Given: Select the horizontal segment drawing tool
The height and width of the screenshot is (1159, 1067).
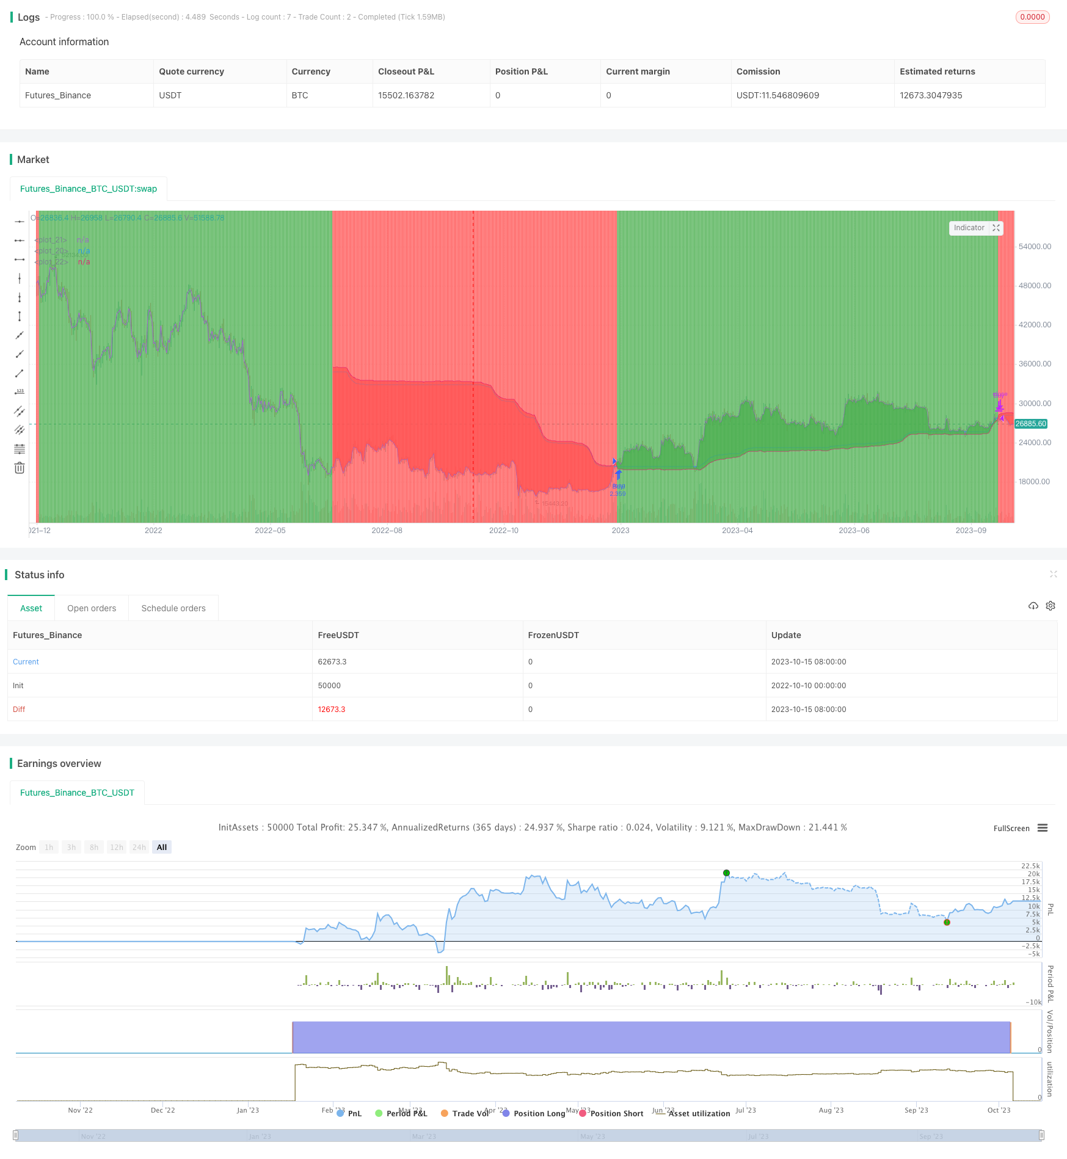Looking at the screenshot, I should [20, 260].
